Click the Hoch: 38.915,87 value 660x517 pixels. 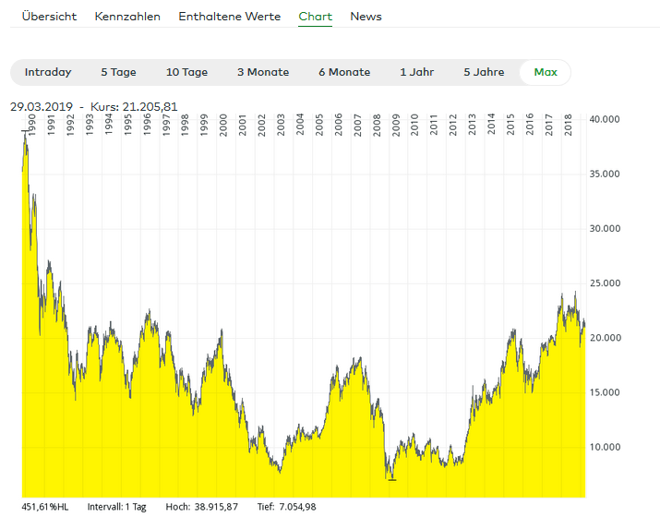[x=201, y=507]
